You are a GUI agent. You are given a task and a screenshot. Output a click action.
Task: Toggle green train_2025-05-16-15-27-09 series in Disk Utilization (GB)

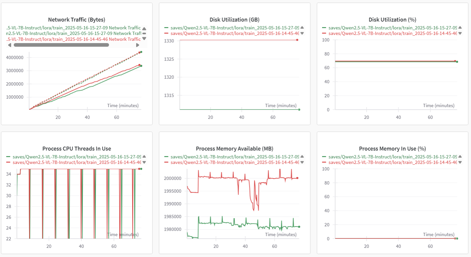(235, 28)
